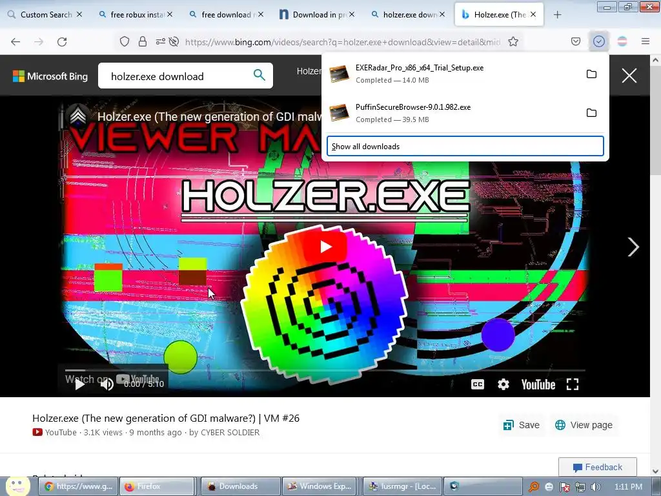
Task: Open the Firefox hamburger menu
Action: 645,41
